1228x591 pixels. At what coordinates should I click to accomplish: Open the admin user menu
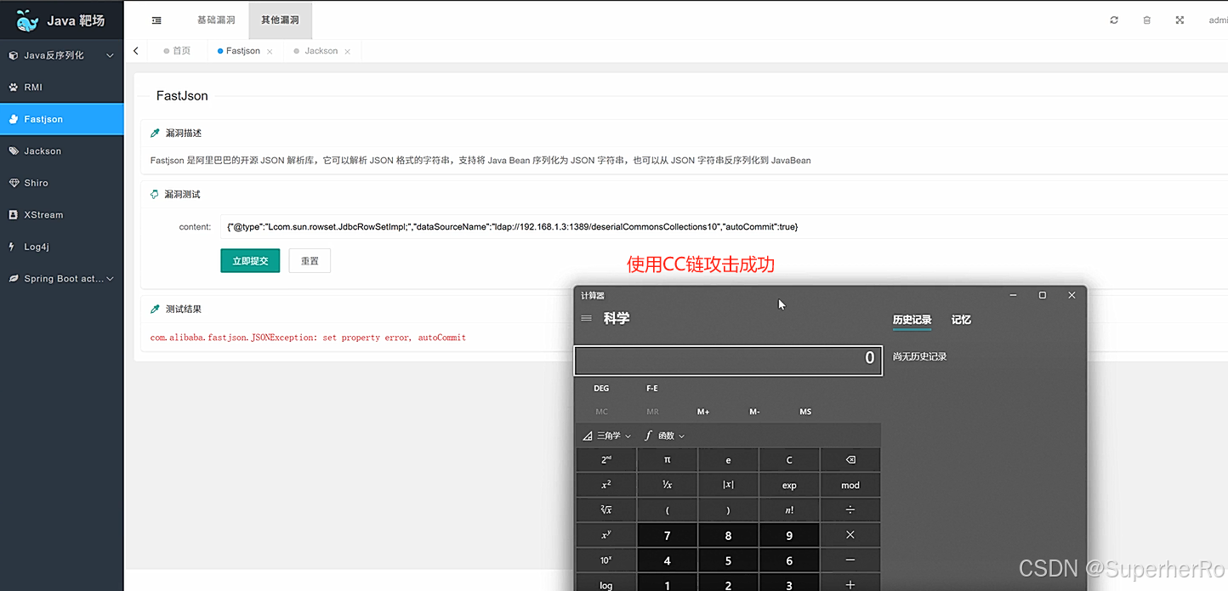point(1218,20)
